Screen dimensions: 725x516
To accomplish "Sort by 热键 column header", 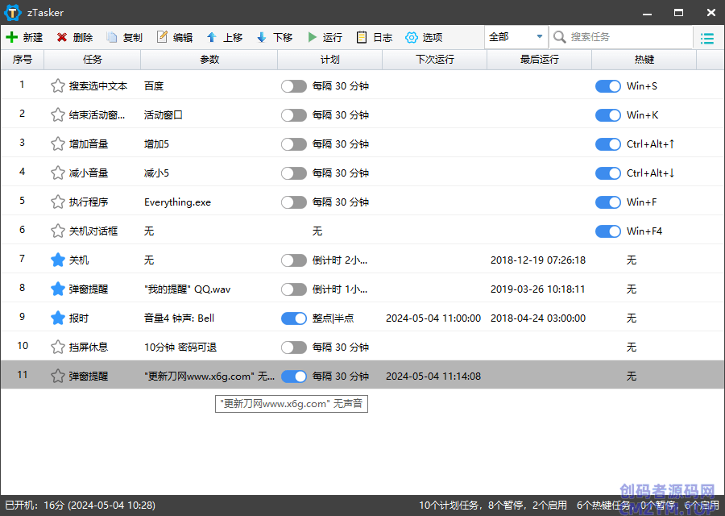I will 644,60.
